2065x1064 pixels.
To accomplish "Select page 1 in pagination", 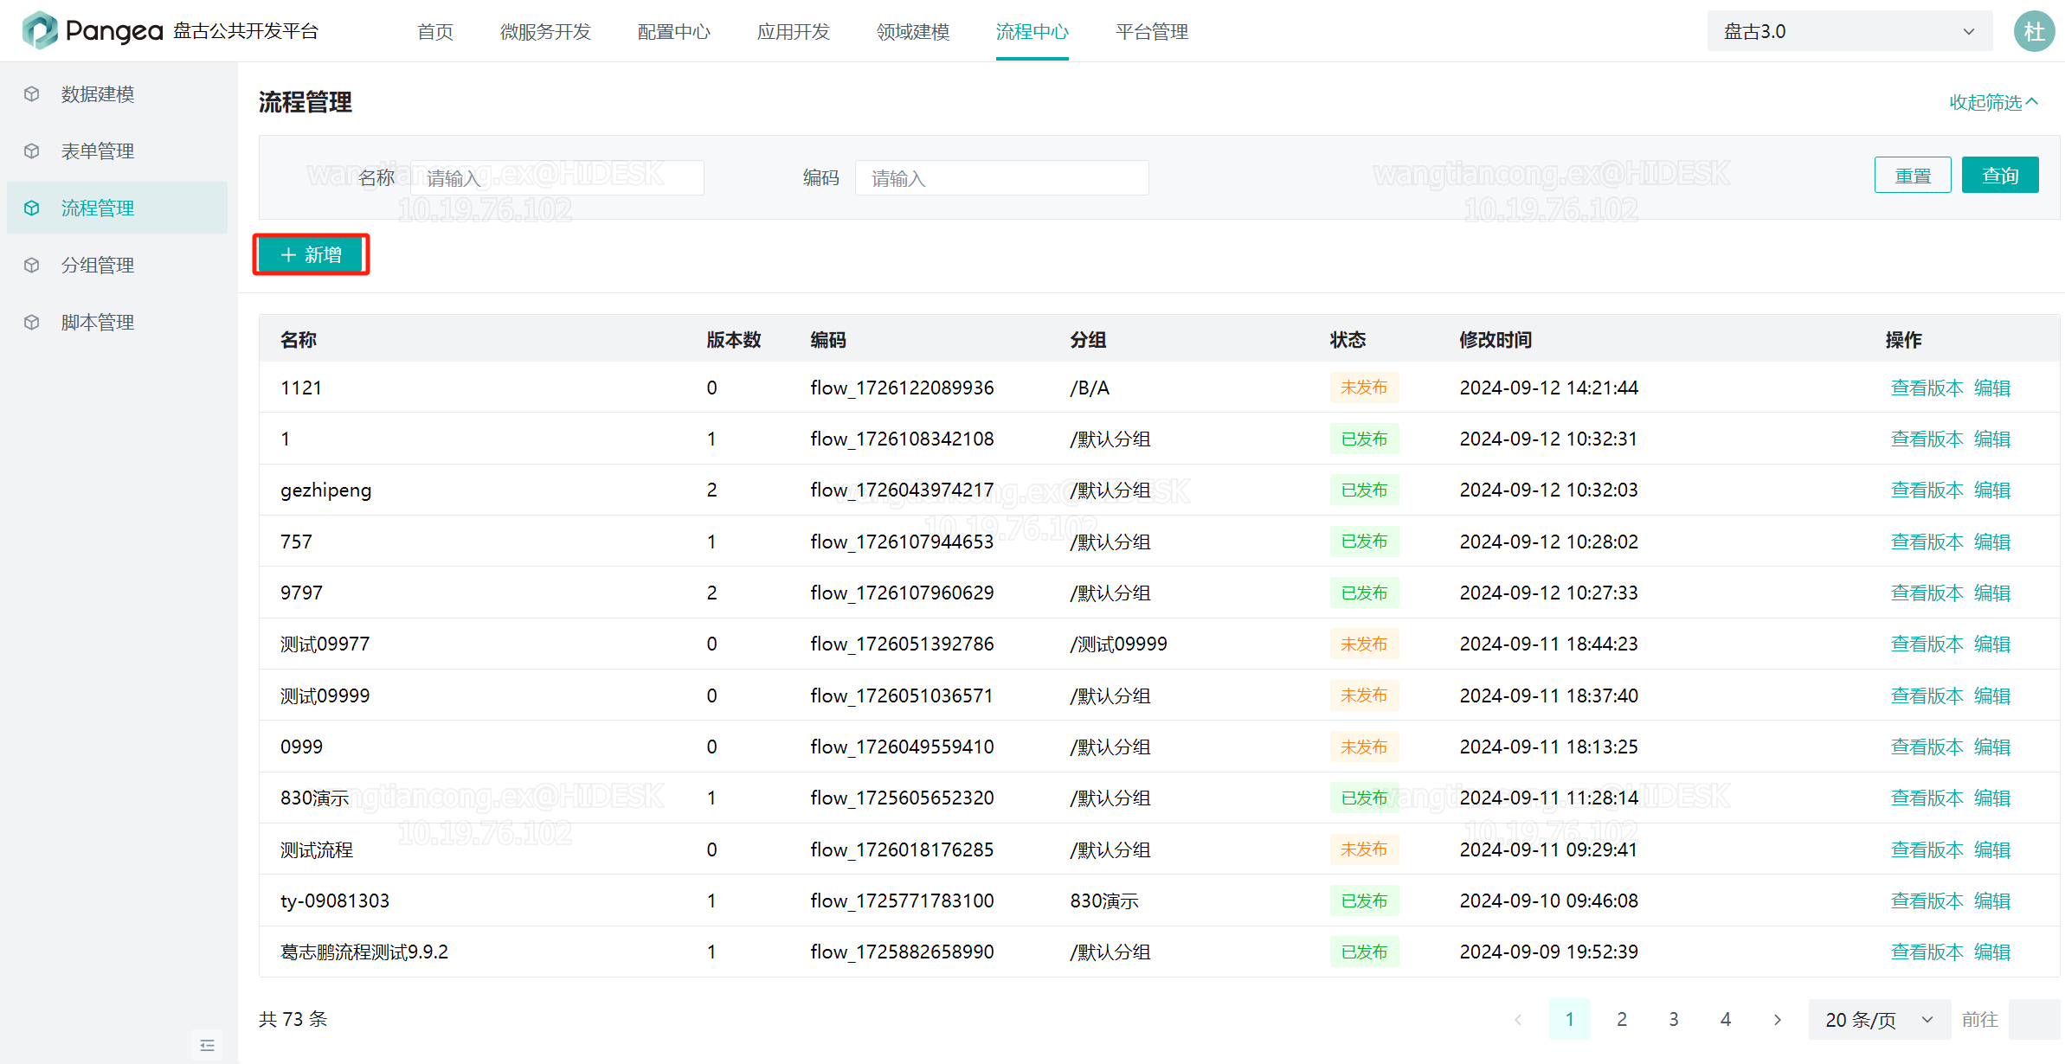I will (x=1570, y=1020).
